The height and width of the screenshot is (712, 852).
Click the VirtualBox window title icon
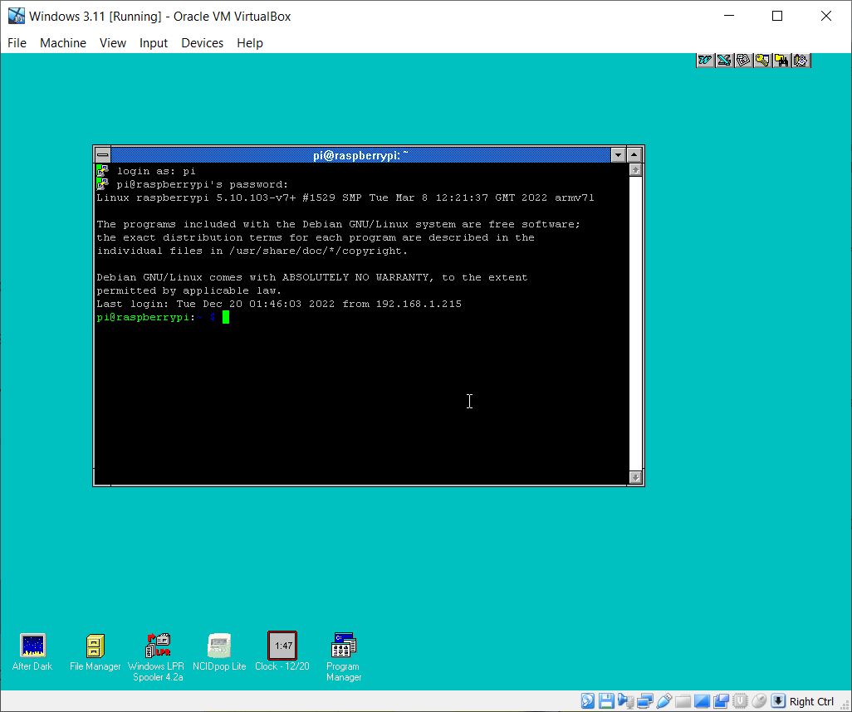(x=17, y=16)
